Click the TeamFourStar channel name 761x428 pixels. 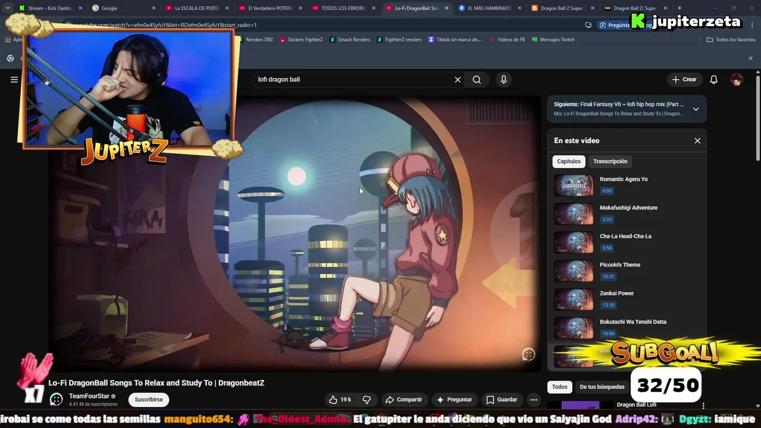click(x=89, y=396)
